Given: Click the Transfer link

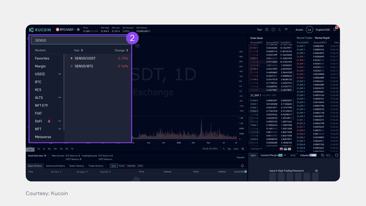Looking at the screenshot, I should (240, 157).
